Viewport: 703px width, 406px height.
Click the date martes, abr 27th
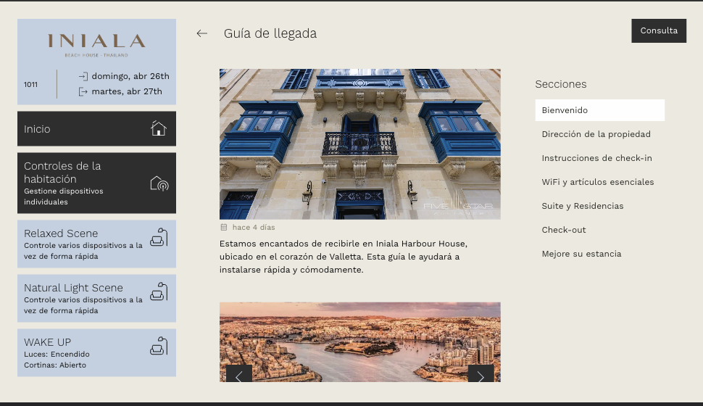coord(127,91)
